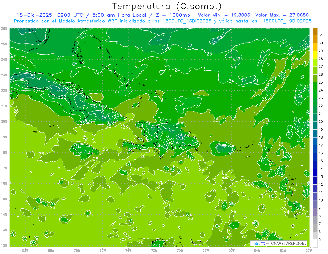
Task: Click the 17N latitude axis label
Action: tap(4, 168)
